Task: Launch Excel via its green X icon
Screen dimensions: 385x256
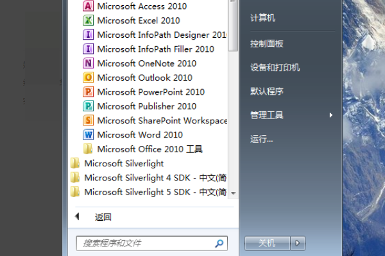Action: [x=88, y=20]
